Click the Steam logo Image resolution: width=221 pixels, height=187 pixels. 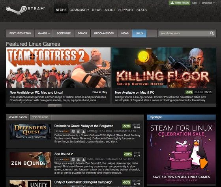pos(25,10)
